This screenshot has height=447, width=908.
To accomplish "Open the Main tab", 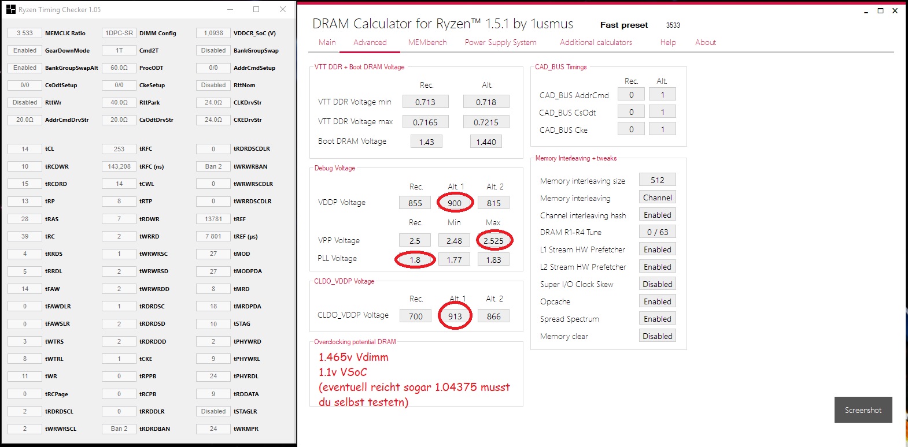I will coord(327,42).
